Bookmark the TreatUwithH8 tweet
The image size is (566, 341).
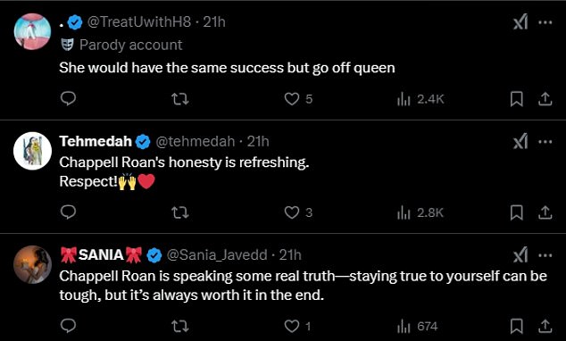517,99
